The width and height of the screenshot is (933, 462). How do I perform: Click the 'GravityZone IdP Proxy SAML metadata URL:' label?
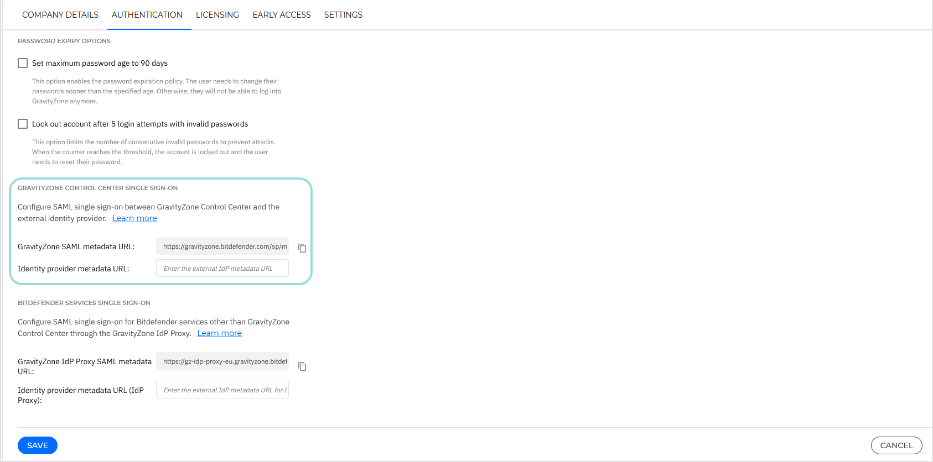(85, 366)
